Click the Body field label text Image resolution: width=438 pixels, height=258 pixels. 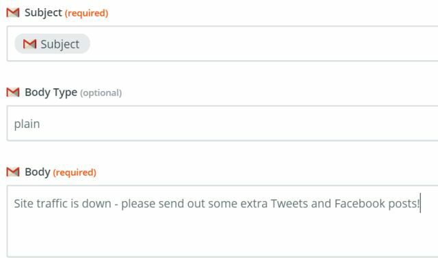point(38,172)
